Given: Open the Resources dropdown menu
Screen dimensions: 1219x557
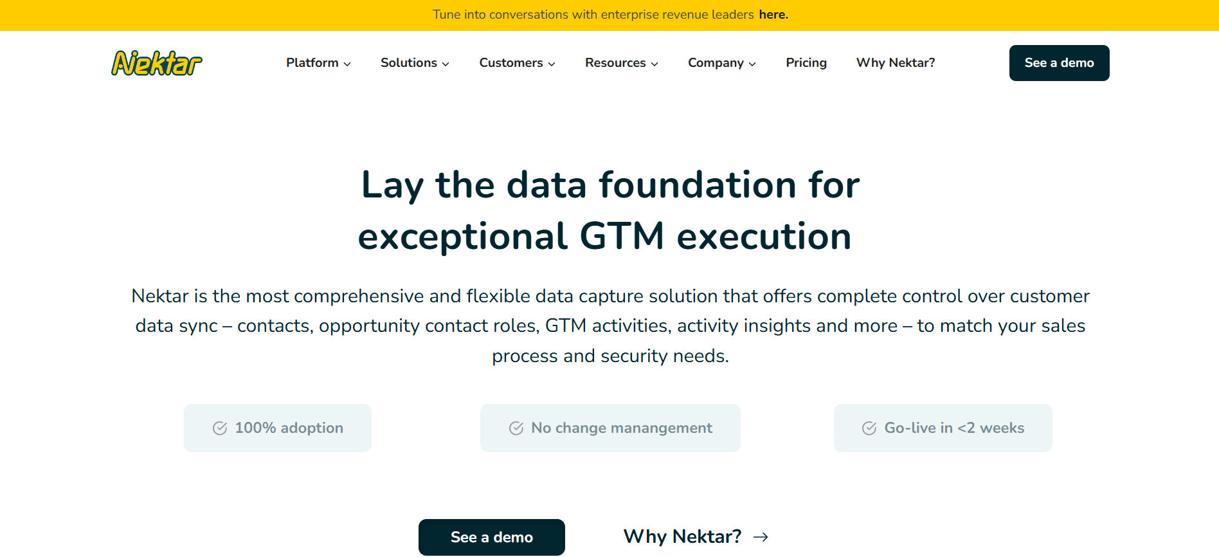Looking at the screenshot, I should [x=621, y=63].
